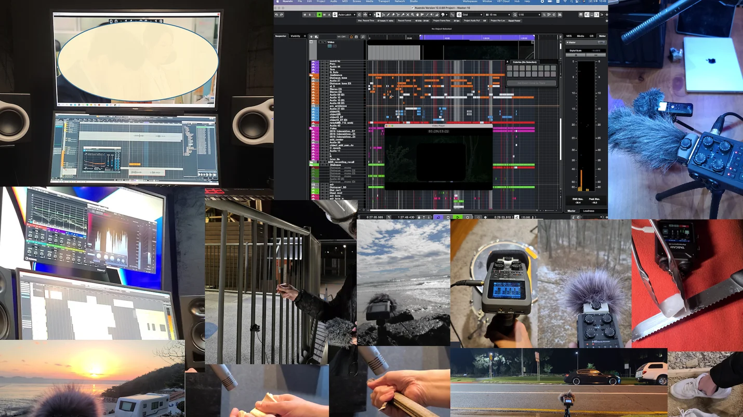Click the Q quantize icon
743x417 pixels.
[515, 15]
